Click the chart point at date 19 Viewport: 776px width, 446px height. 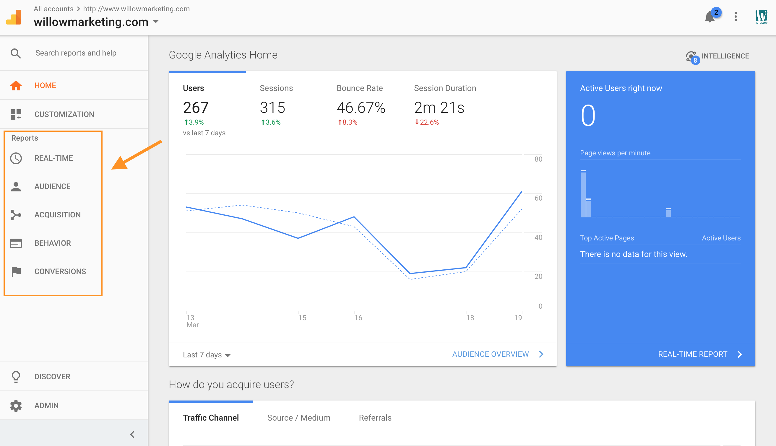click(522, 192)
